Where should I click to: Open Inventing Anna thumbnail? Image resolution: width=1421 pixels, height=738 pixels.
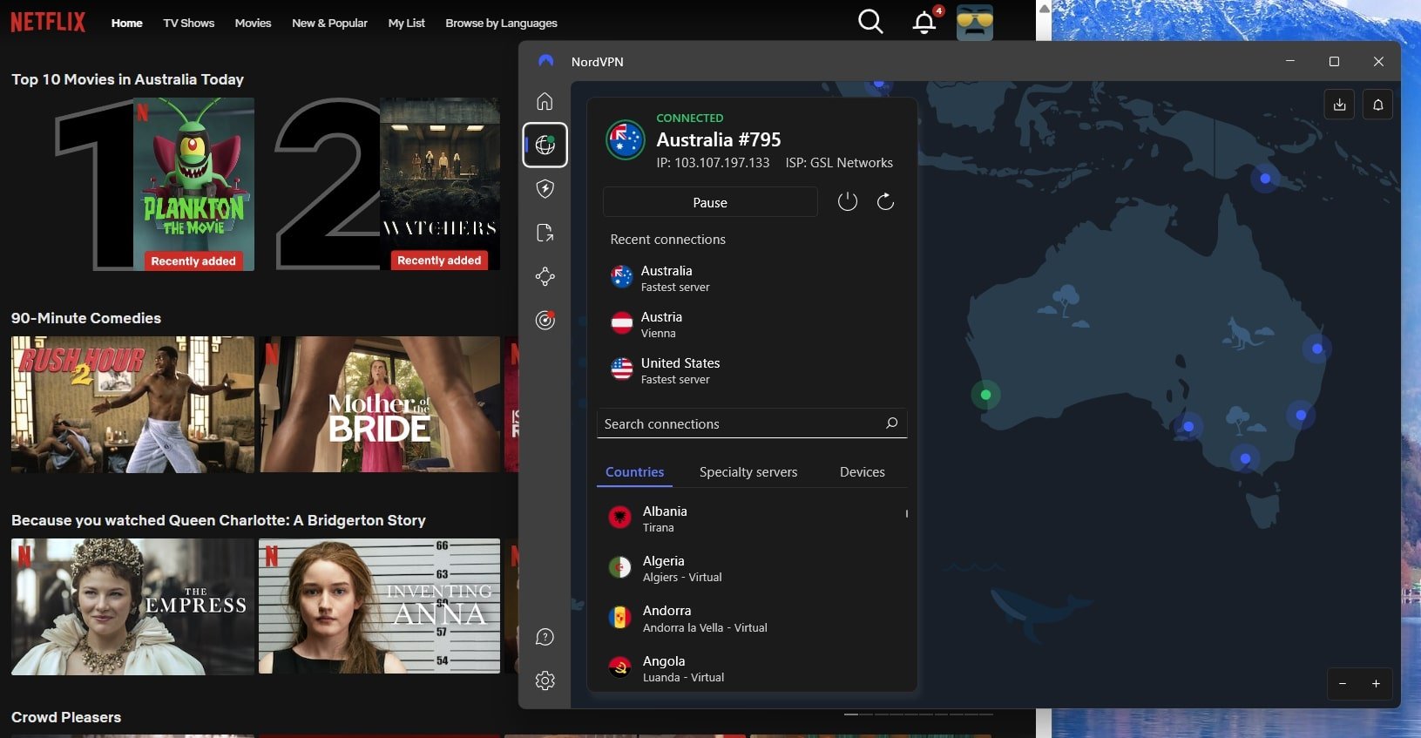379,606
